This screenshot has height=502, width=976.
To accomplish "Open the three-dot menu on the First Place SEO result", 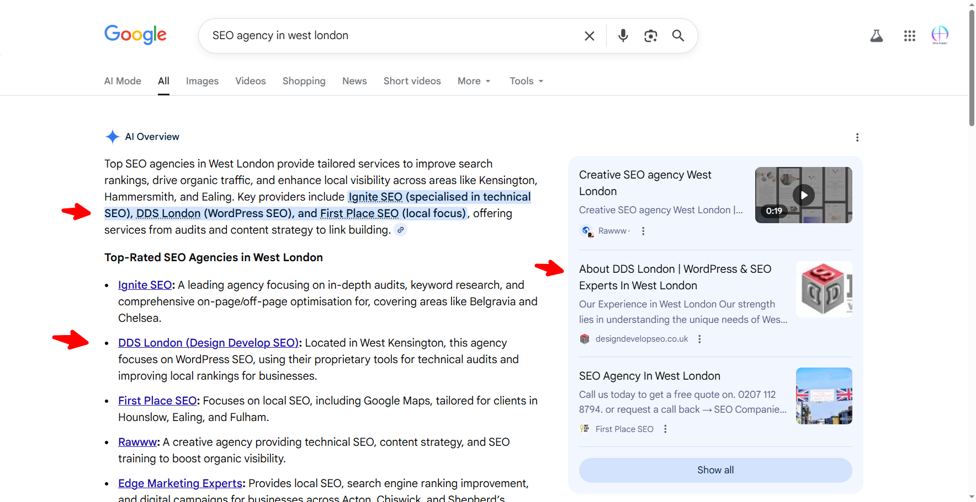I will [x=665, y=428].
